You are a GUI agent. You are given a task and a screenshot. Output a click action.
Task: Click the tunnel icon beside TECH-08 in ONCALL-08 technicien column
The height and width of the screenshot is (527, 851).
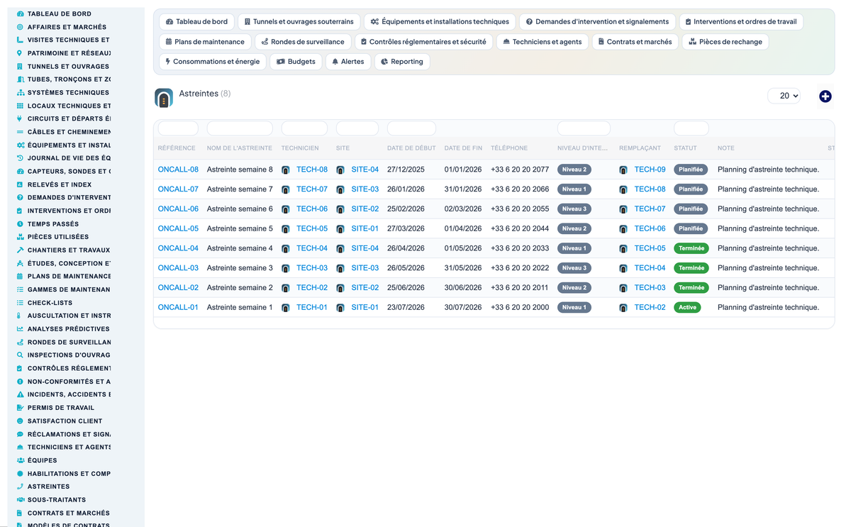[286, 170]
